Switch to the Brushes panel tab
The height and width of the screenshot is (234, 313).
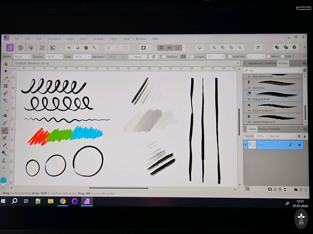(283, 63)
